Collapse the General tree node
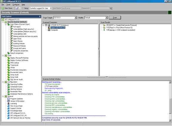Viewport: 172px width, 126px height. (3, 96)
